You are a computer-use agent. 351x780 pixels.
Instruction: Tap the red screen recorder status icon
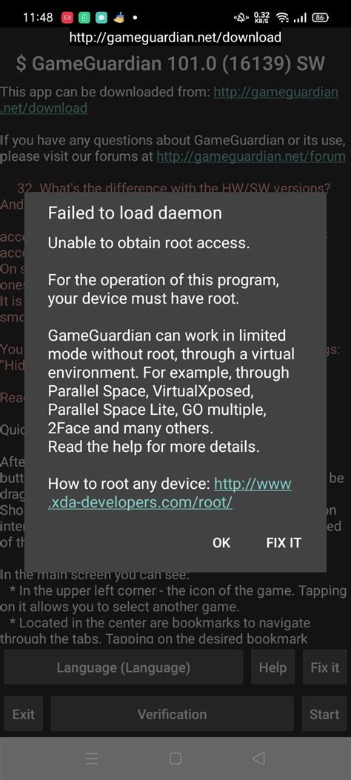tap(67, 18)
